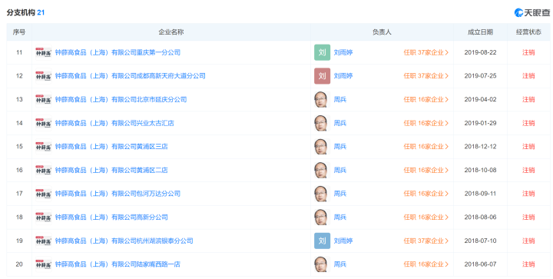Click company logo icon in row 11
553x279 pixels.
(43, 52)
